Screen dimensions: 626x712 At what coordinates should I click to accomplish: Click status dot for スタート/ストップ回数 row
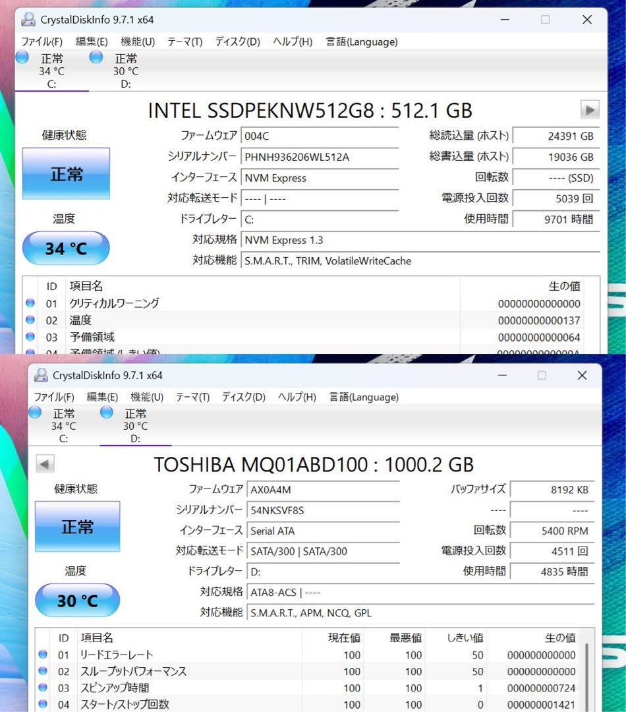click(43, 704)
